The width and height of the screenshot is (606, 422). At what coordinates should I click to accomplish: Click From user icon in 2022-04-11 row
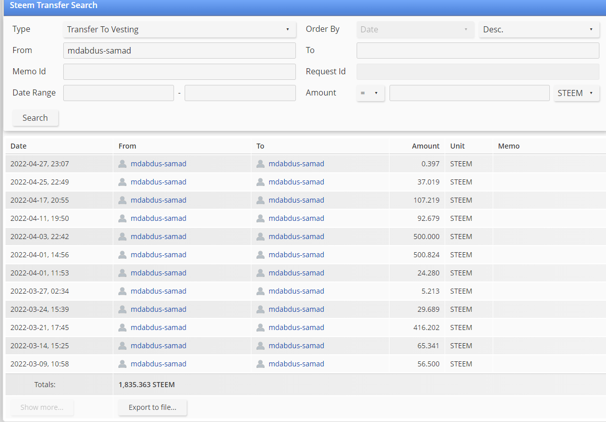pyautogui.click(x=122, y=218)
